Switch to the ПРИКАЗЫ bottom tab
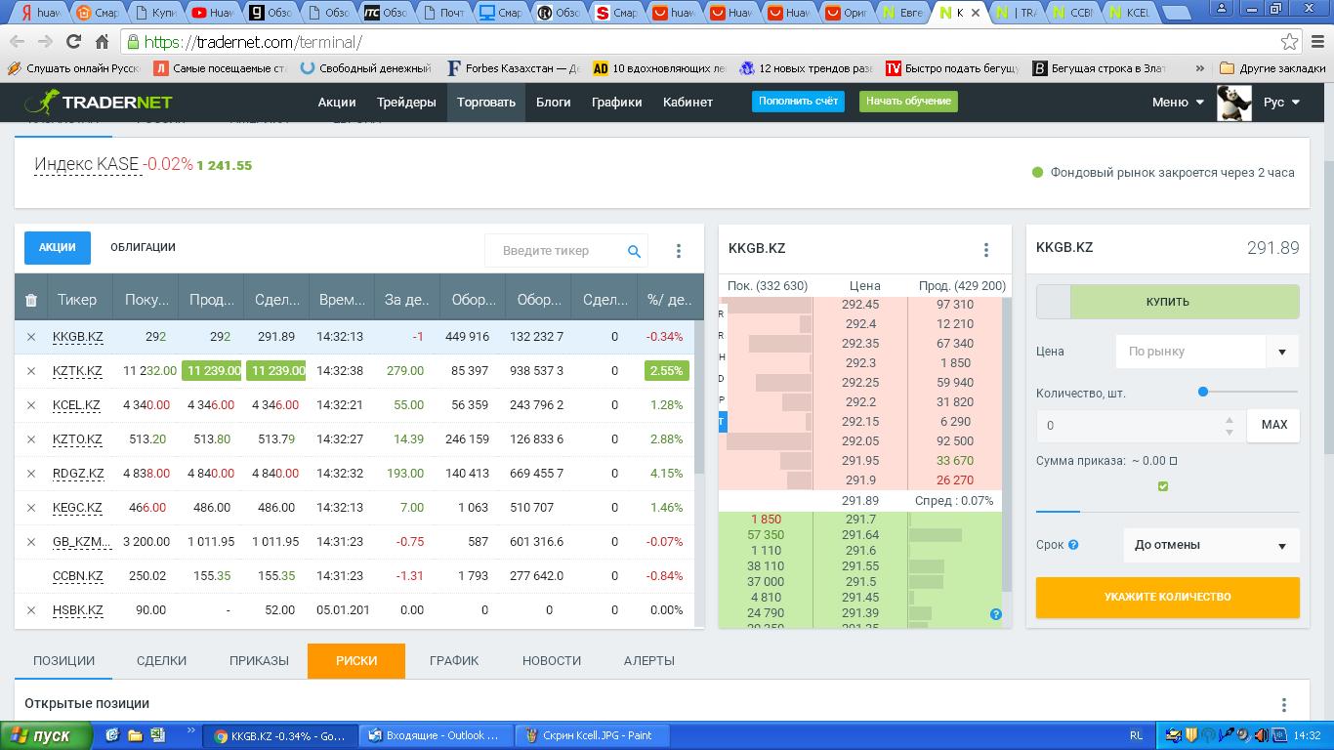 click(259, 661)
